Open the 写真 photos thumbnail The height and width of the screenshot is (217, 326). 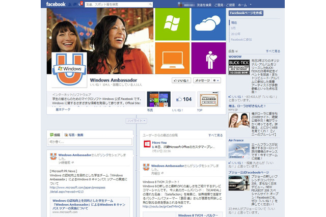(x=159, y=99)
